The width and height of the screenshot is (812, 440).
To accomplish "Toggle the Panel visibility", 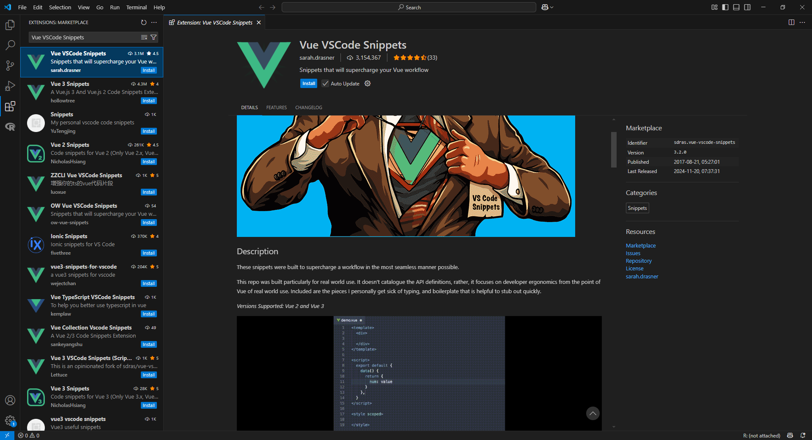I will tap(736, 7).
